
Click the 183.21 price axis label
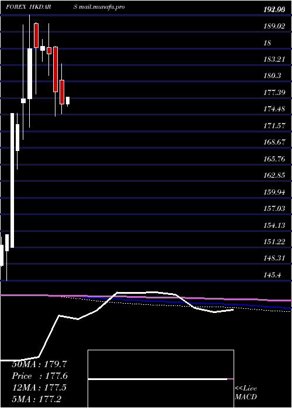tap(275, 59)
